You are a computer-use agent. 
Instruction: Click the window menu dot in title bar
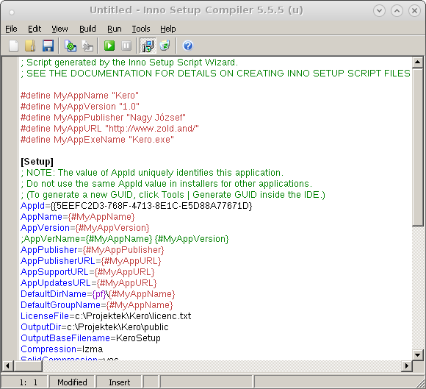click(x=12, y=12)
